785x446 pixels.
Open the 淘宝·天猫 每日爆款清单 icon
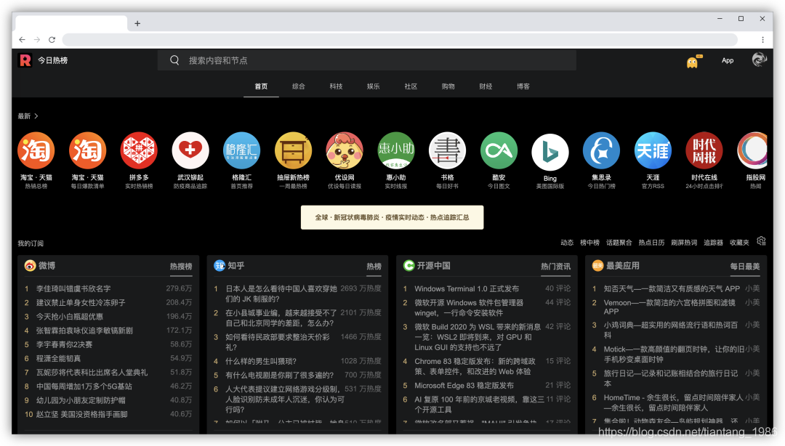[88, 150]
